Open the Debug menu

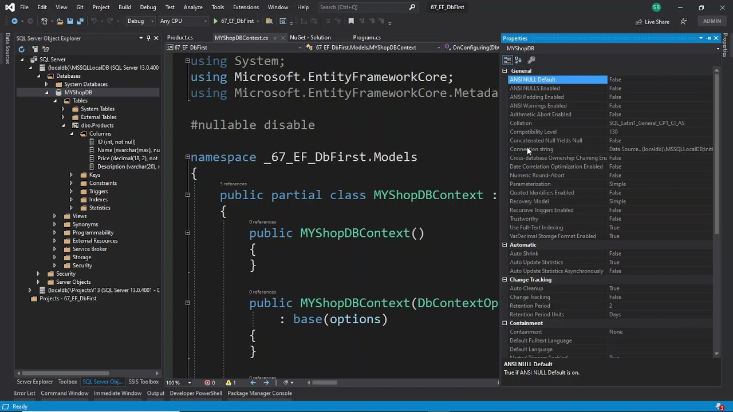pyautogui.click(x=148, y=7)
